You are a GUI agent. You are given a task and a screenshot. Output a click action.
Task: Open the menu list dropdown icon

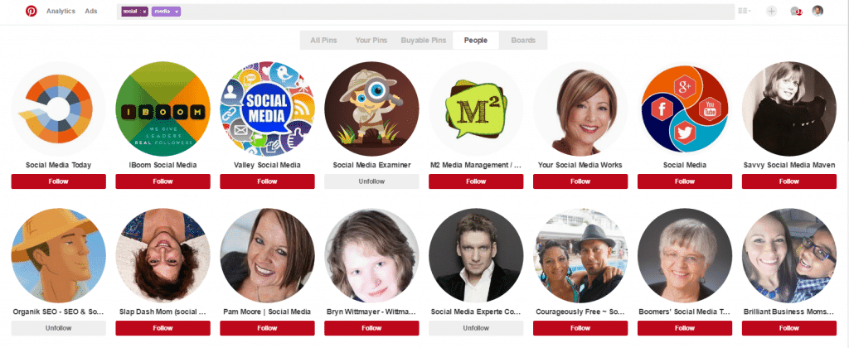click(x=744, y=11)
